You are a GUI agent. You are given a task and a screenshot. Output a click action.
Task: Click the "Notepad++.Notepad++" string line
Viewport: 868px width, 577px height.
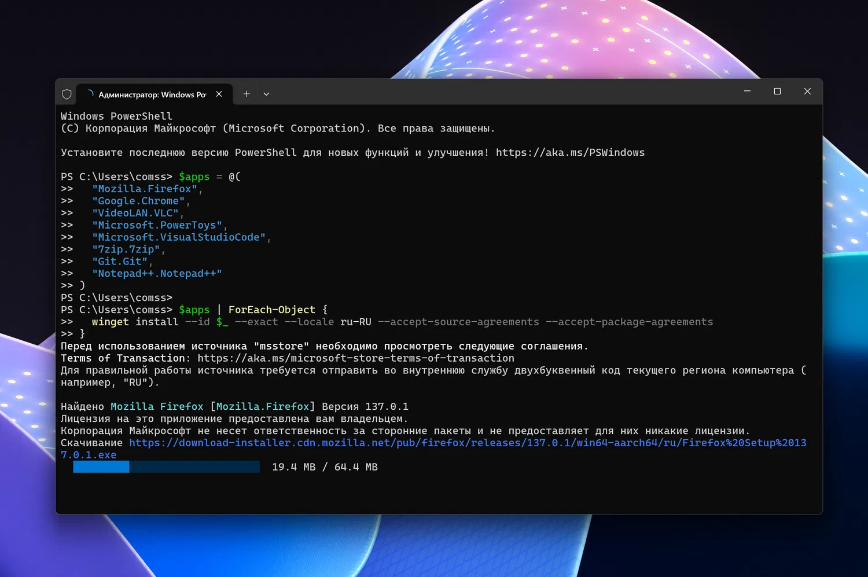[157, 274]
